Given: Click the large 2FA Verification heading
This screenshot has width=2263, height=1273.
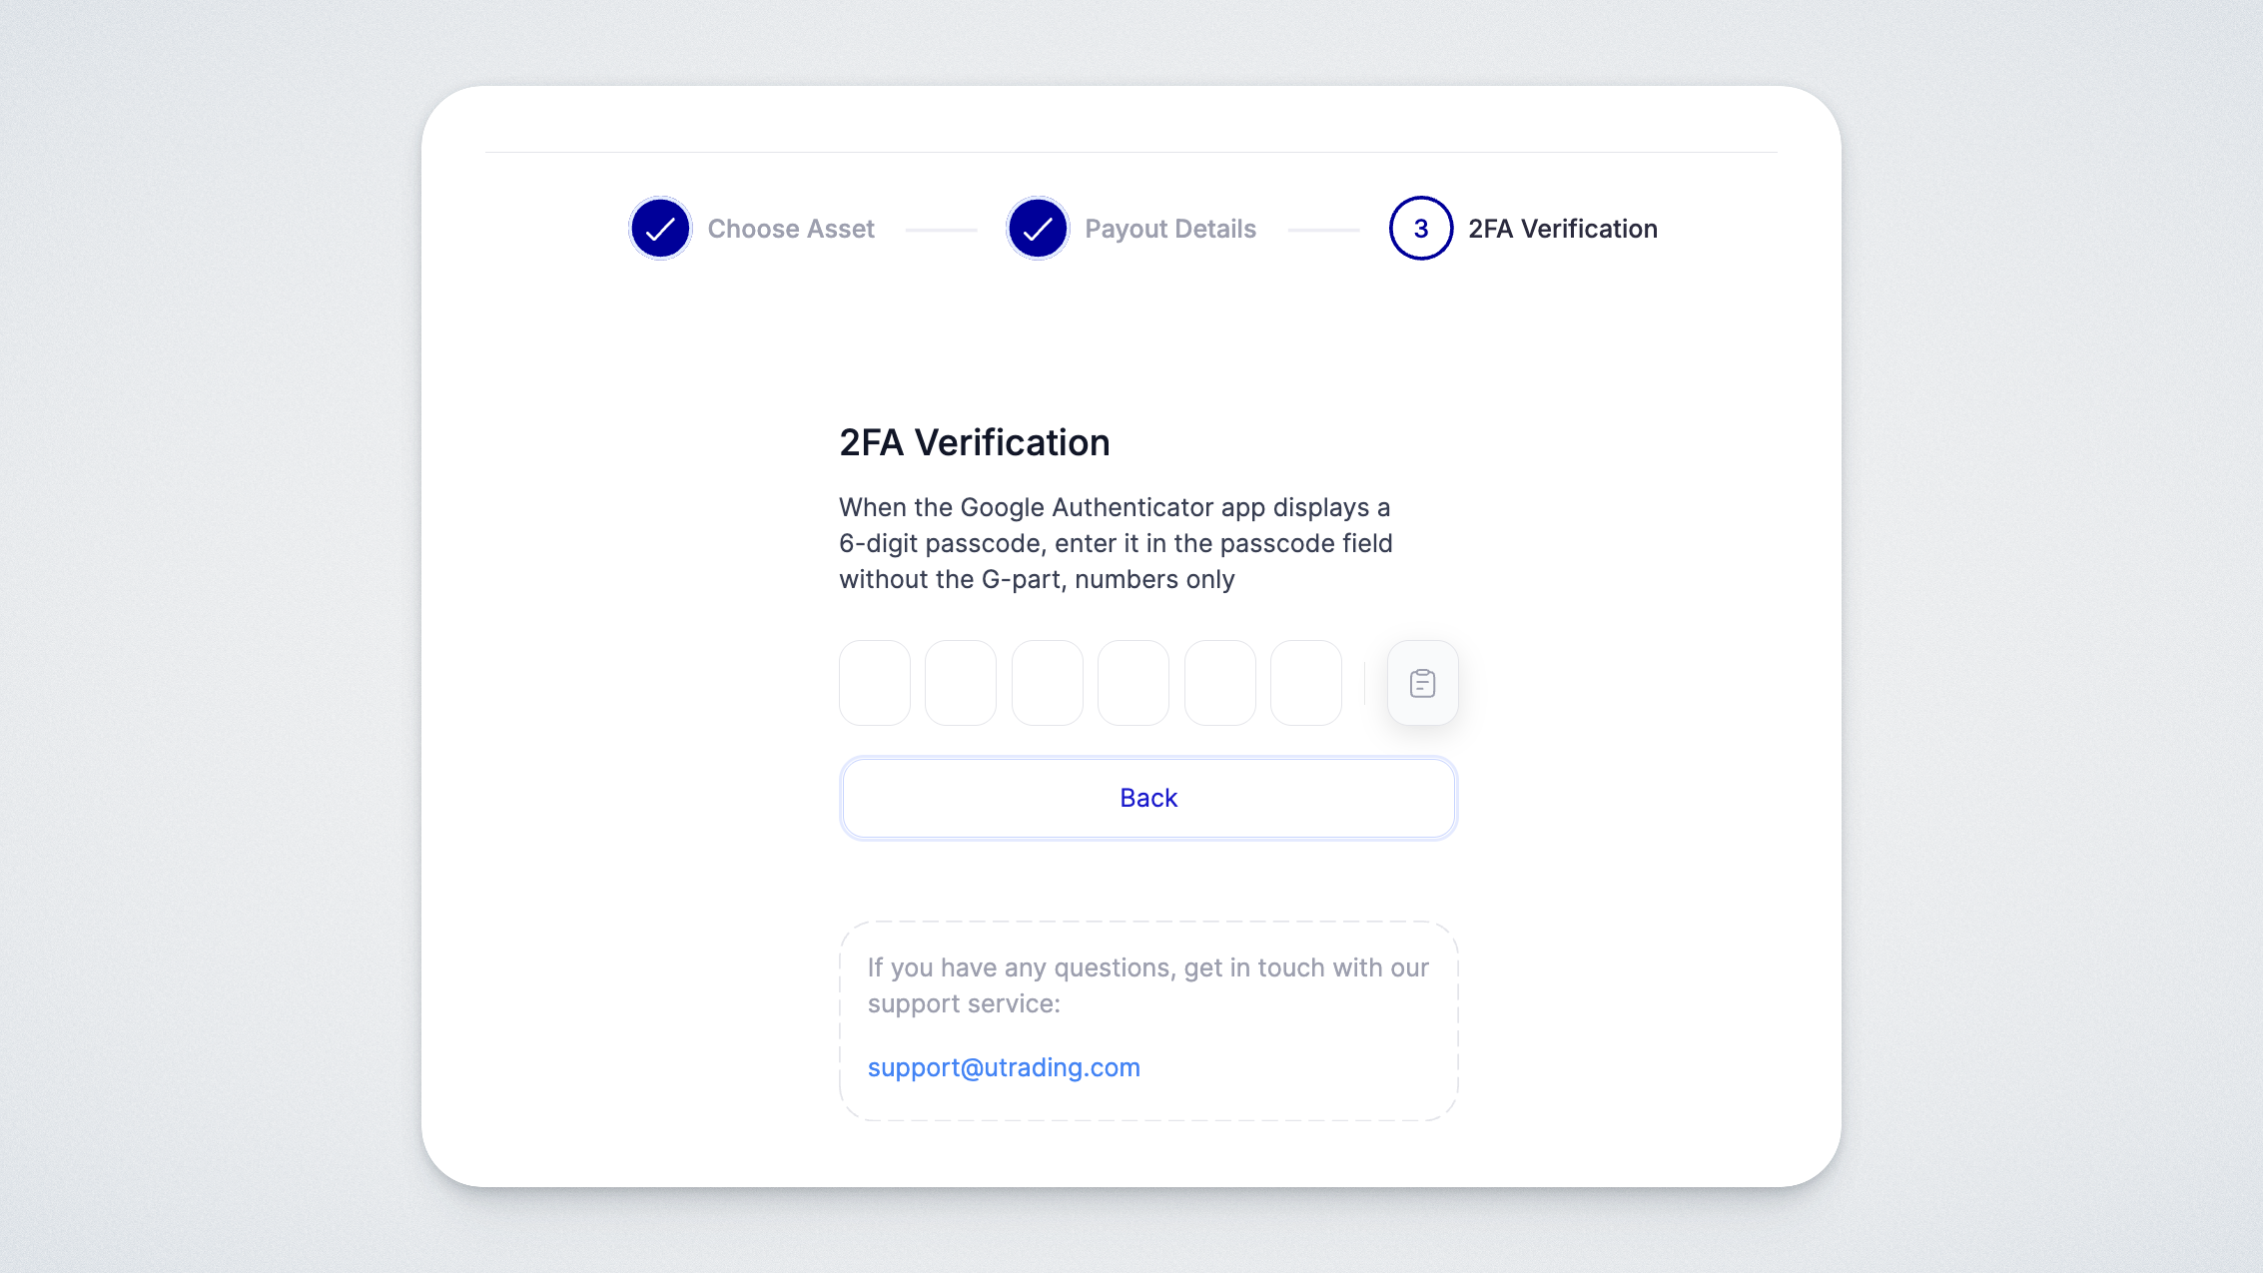Looking at the screenshot, I should [x=974, y=442].
